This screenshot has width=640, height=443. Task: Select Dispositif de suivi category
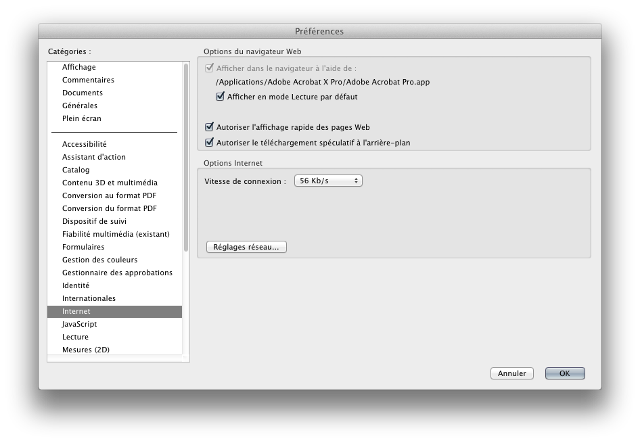[114, 221]
